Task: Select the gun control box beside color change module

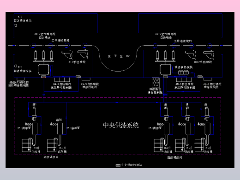Action: (165, 70)
